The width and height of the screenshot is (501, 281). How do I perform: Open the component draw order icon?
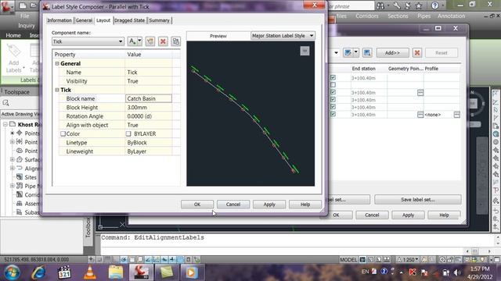[x=175, y=41]
